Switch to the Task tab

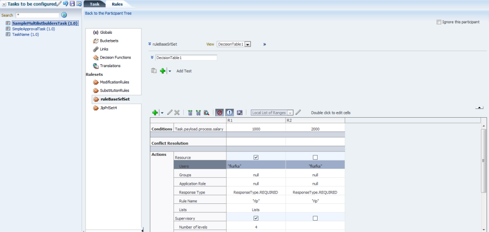pyautogui.click(x=95, y=4)
